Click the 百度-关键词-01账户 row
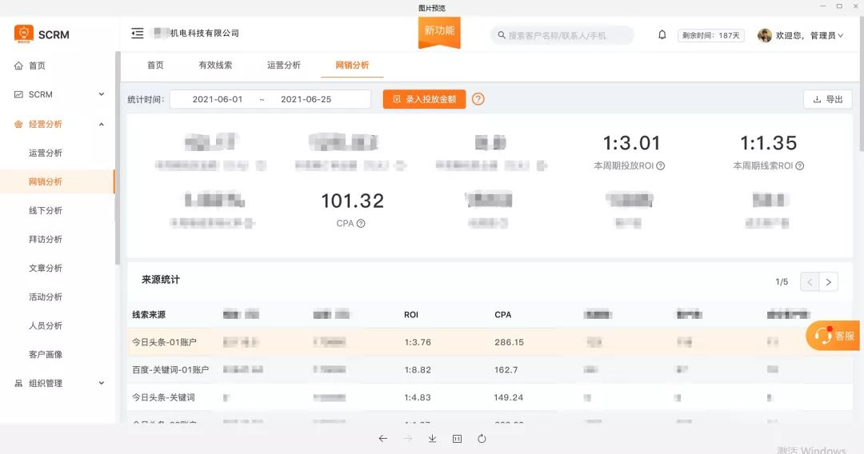This screenshot has width=864, height=454. coord(490,370)
